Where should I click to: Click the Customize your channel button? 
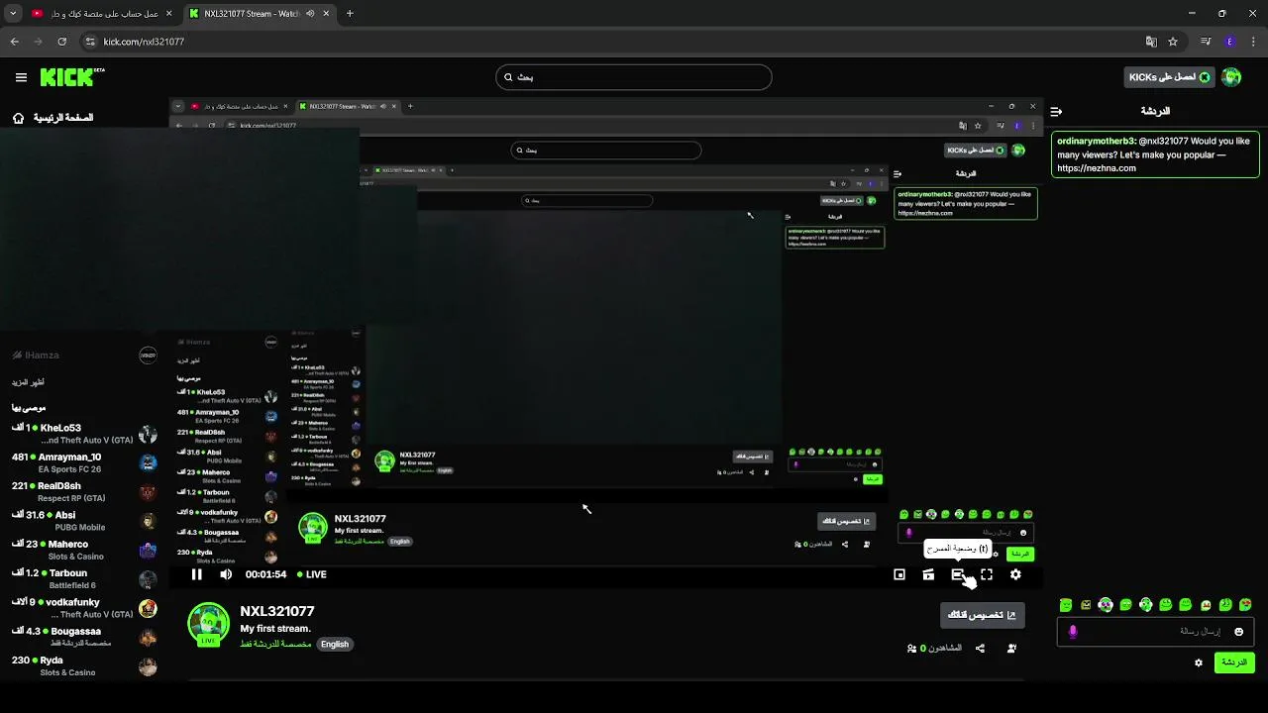point(982,615)
